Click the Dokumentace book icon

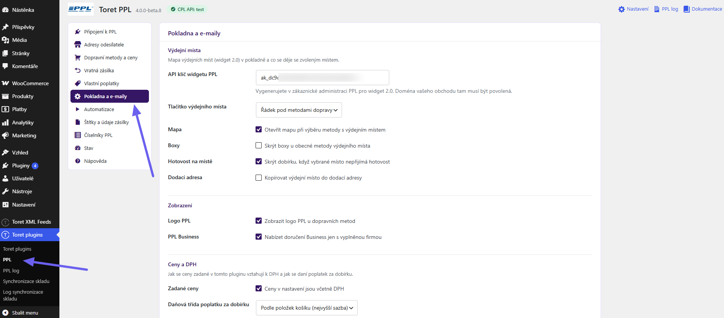coord(686,9)
